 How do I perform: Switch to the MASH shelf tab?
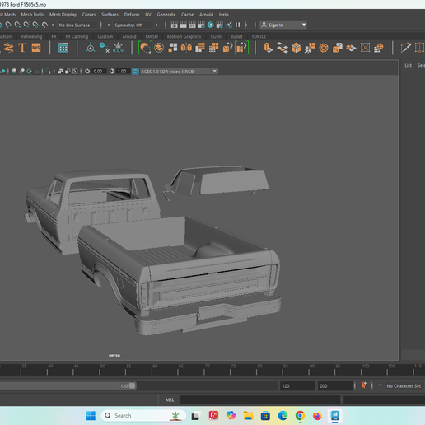(x=152, y=36)
